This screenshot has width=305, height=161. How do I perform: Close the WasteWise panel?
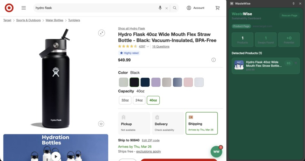coord(300,3)
